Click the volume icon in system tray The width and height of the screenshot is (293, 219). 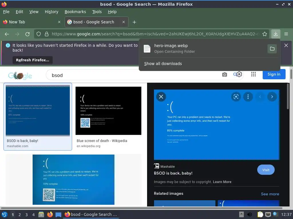[250, 214]
